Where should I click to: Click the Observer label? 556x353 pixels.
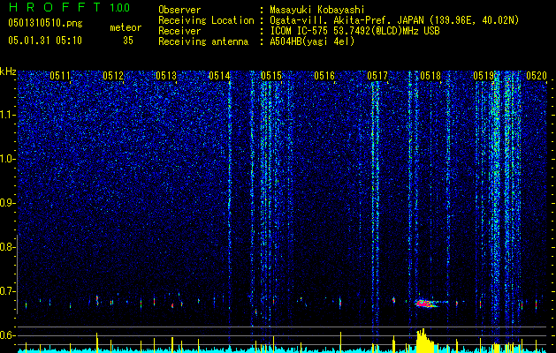point(179,10)
